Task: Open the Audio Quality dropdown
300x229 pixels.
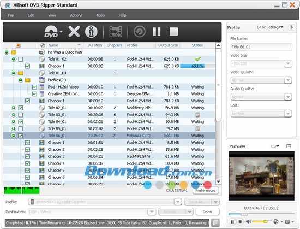Action: point(288,97)
